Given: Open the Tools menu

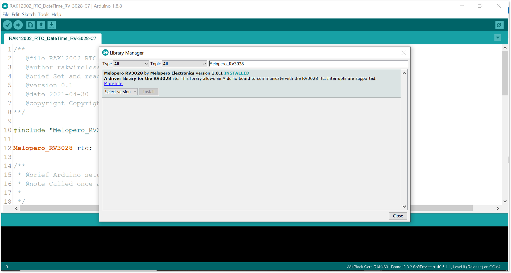Looking at the screenshot, I should point(43,14).
